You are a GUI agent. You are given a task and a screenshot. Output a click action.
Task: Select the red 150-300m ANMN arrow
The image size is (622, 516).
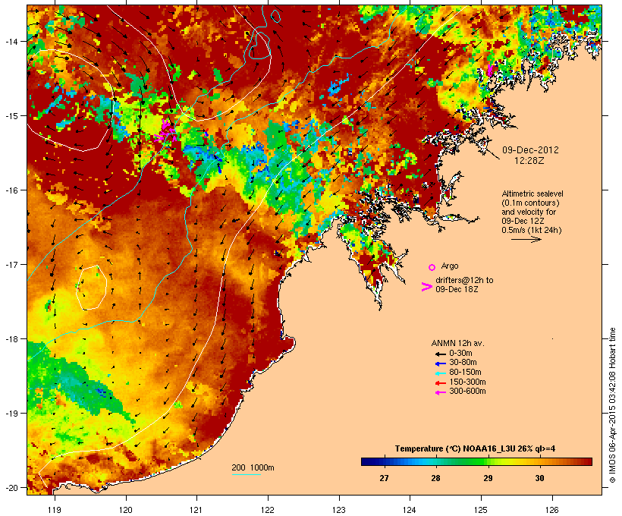[439, 382]
